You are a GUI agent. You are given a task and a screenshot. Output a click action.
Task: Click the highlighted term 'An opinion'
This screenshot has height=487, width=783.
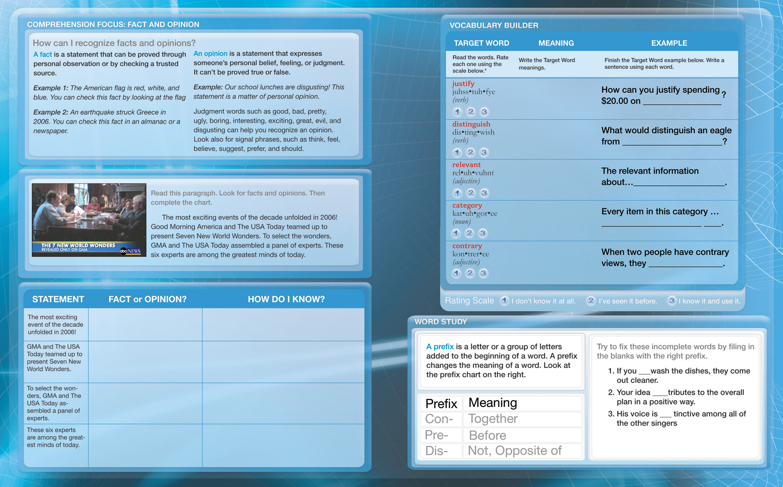pyautogui.click(x=210, y=53)
